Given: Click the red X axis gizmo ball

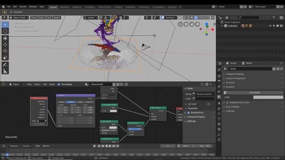Looking at the screenshot, I should coord(212,29).
